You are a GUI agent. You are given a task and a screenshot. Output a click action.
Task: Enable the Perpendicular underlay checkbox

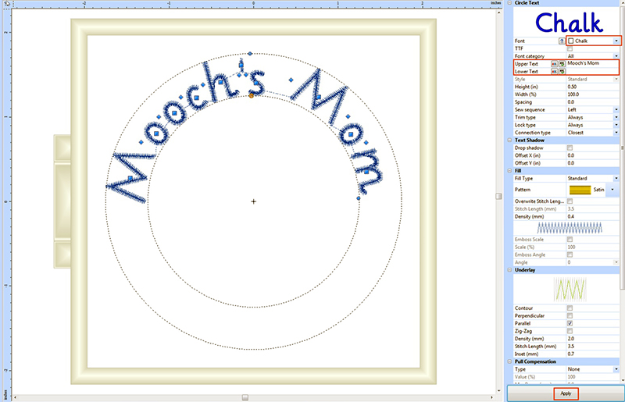coord(570,315)
